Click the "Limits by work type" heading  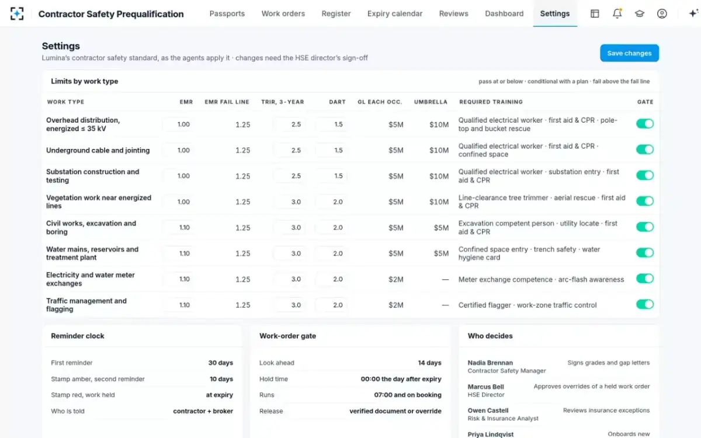[x=85, y=82]
